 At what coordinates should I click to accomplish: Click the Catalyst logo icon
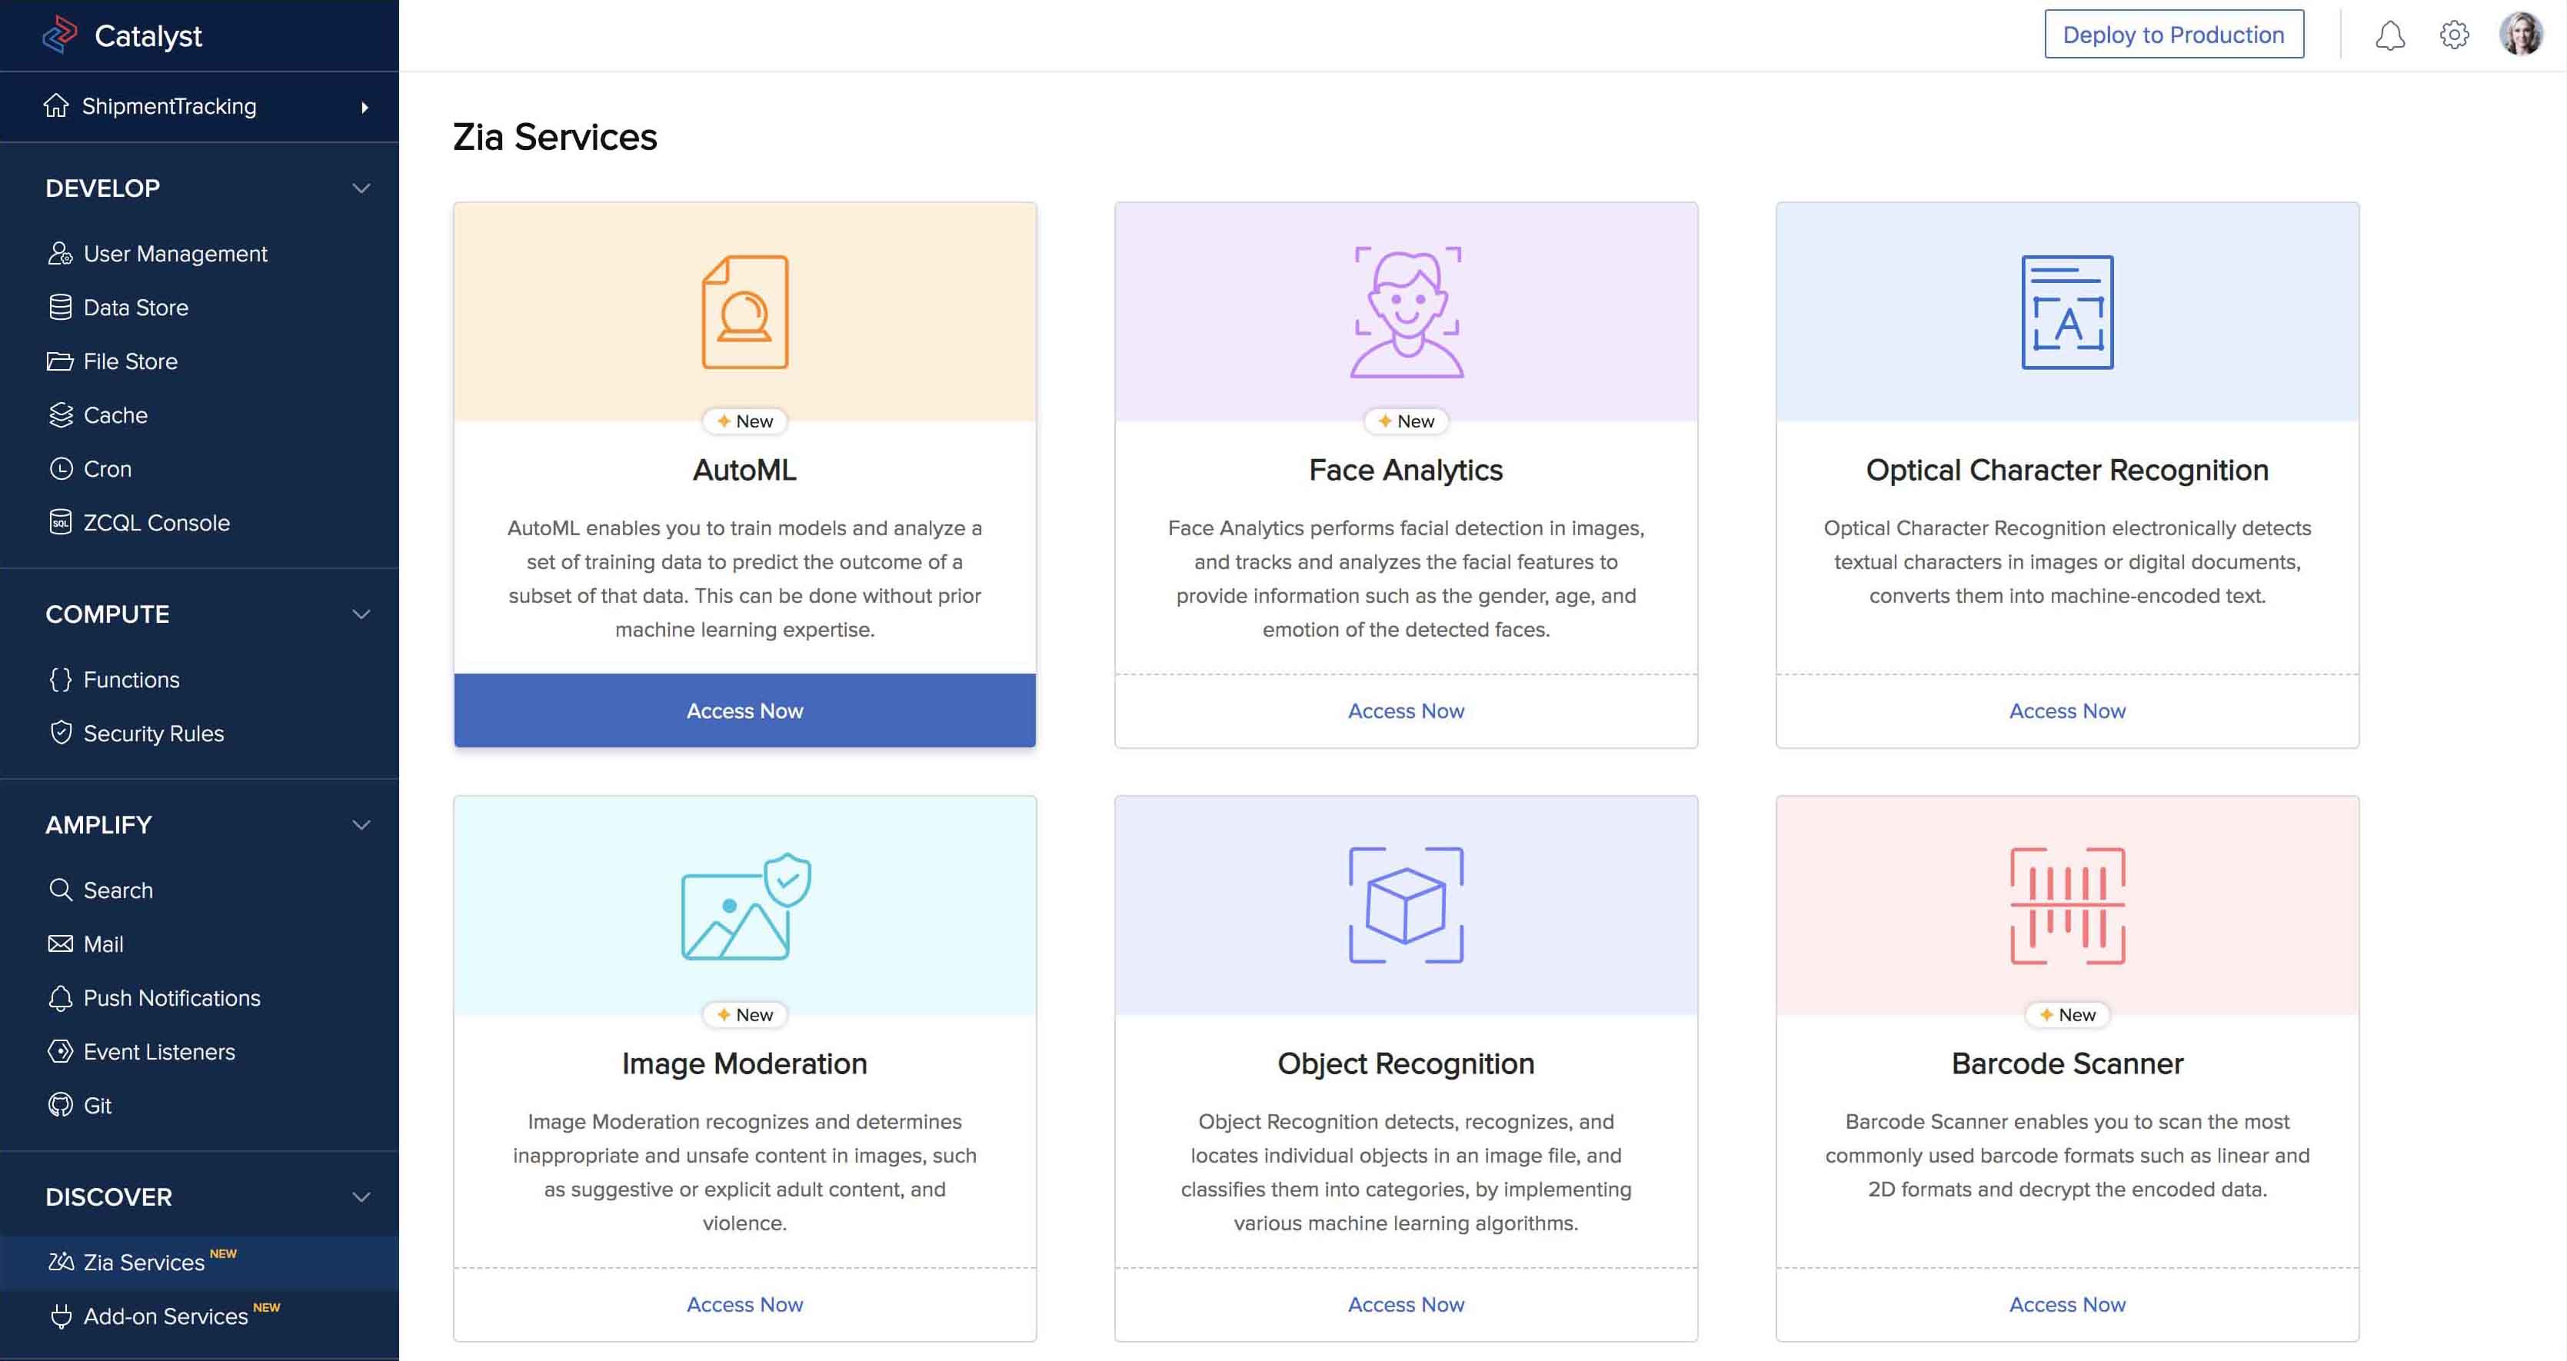pos(60,35)
